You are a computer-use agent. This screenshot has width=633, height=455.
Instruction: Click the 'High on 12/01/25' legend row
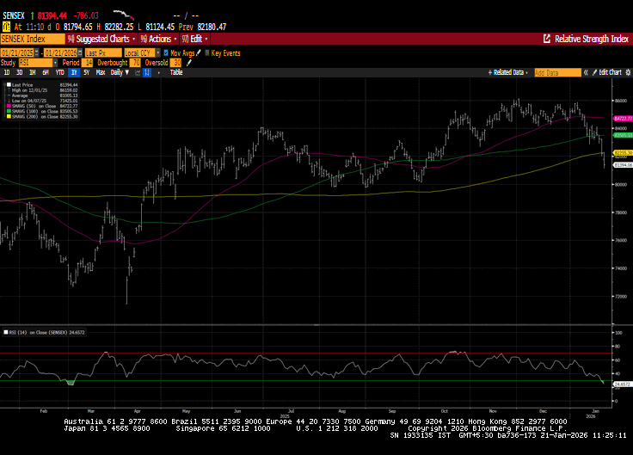[42, 90]
